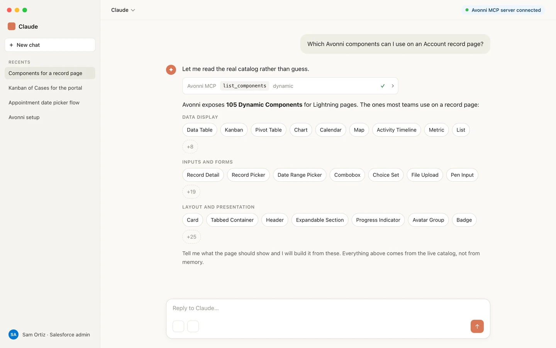Click the Avonni MCP label in tool call
This screenshot has height=348, width=556.
202,86
